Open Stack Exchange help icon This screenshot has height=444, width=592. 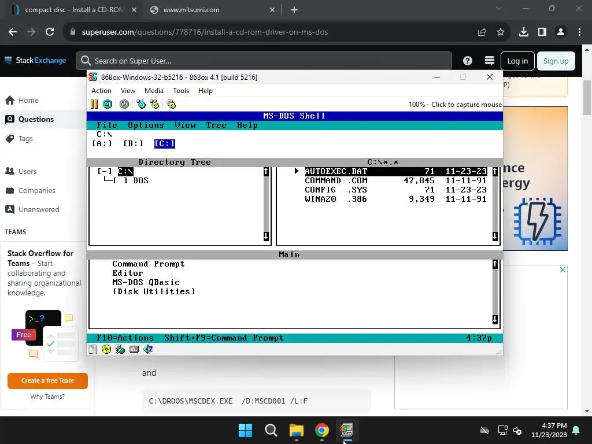(467, 61)
